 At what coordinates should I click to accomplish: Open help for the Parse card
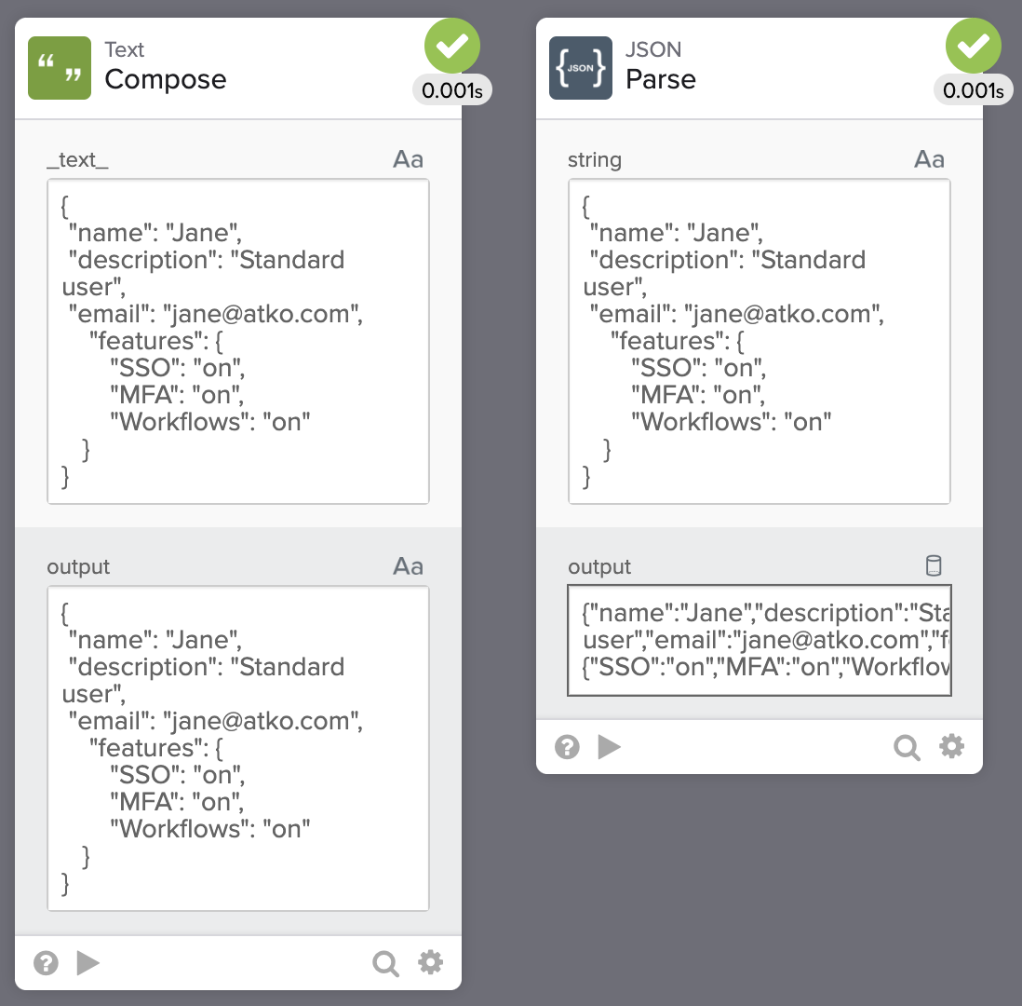pyautogui.click(x=567, y=747)
